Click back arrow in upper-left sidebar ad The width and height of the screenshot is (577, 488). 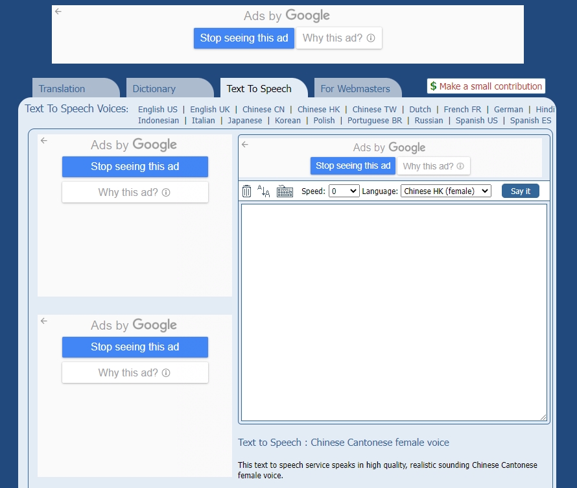point(44,141)
